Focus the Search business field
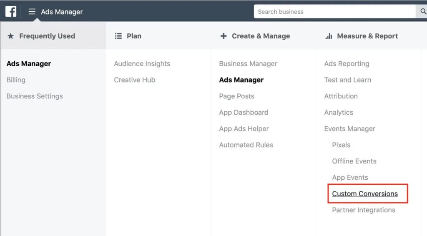The width and height of the screenshot is (427, 236). point(335,11)
